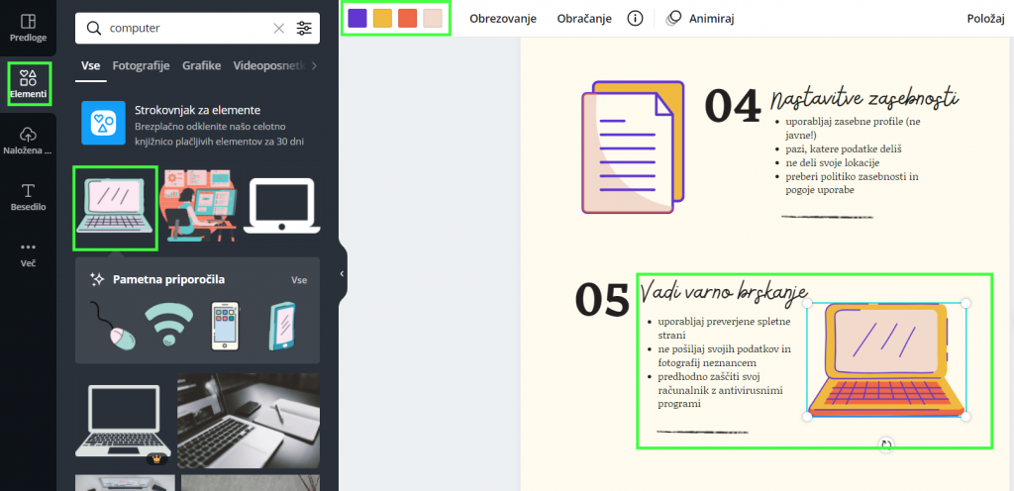Clear the computer search text
The height and width of the screenshot is (491, 1014).
point(278,28)
